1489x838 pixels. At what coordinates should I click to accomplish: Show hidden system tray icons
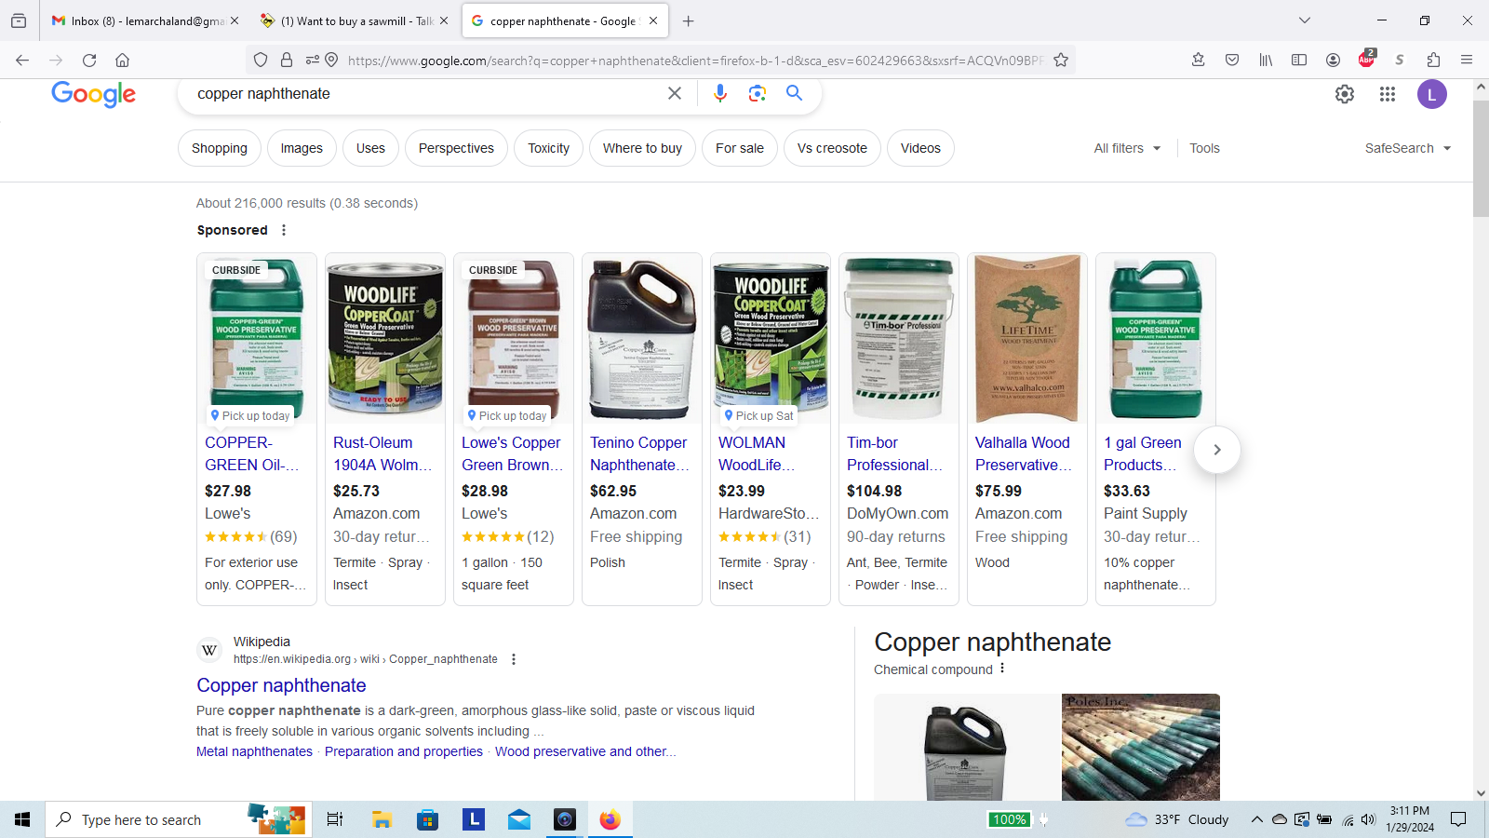tap(1256, 819)
